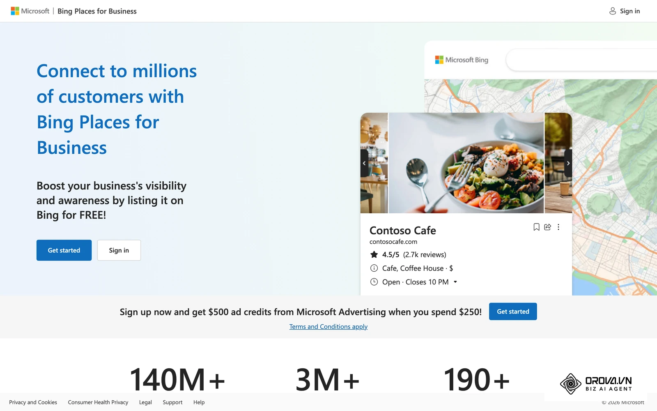
Task: Show next photo in Contoso Cafe carousel
Action: pyautogui.click(x=568, y=163)
